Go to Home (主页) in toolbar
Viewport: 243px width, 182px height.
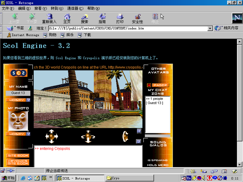(x=67, y=18)
